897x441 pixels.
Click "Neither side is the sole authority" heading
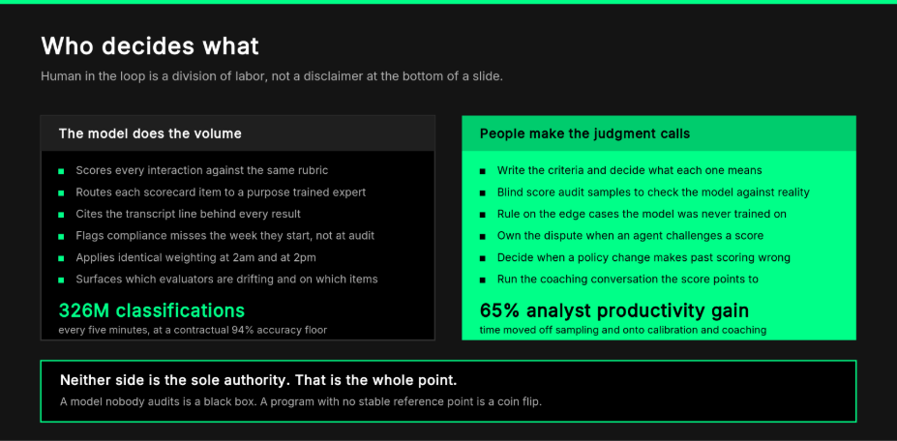click(258, 380)
